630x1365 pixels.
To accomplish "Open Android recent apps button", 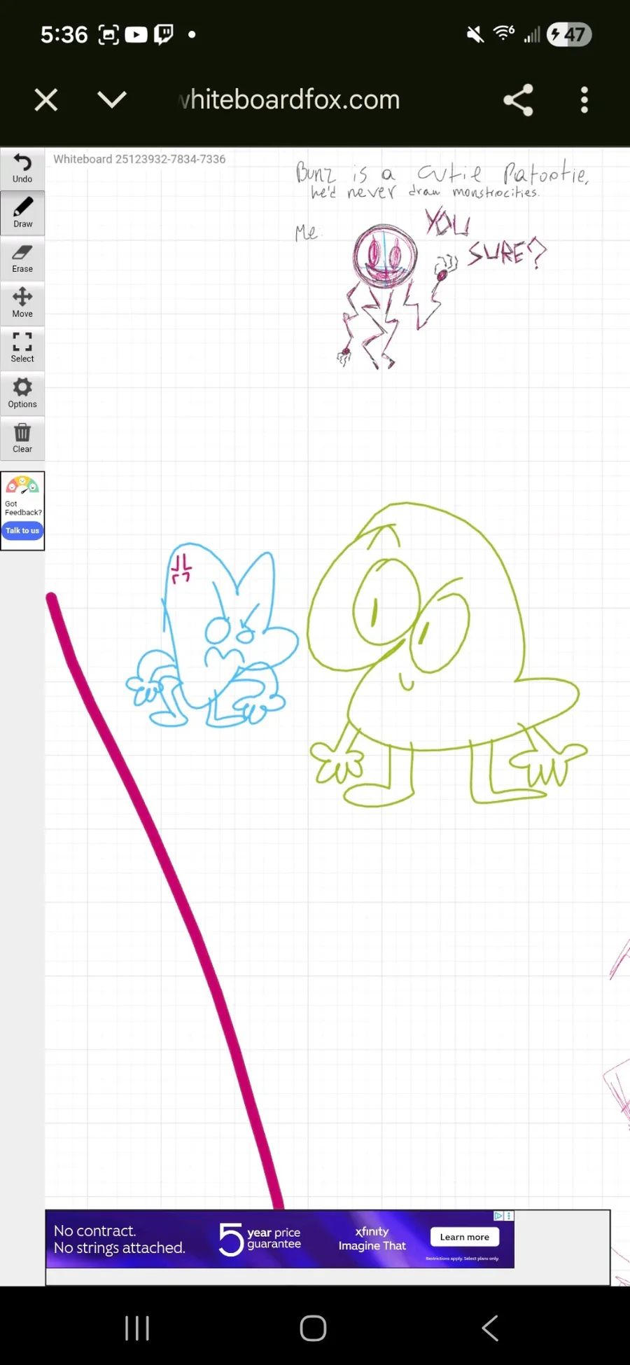I will point(137,1328).
